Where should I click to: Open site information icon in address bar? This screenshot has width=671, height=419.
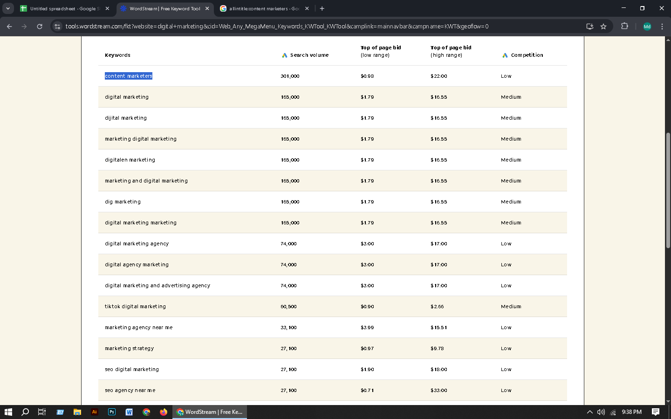point(57,27)
